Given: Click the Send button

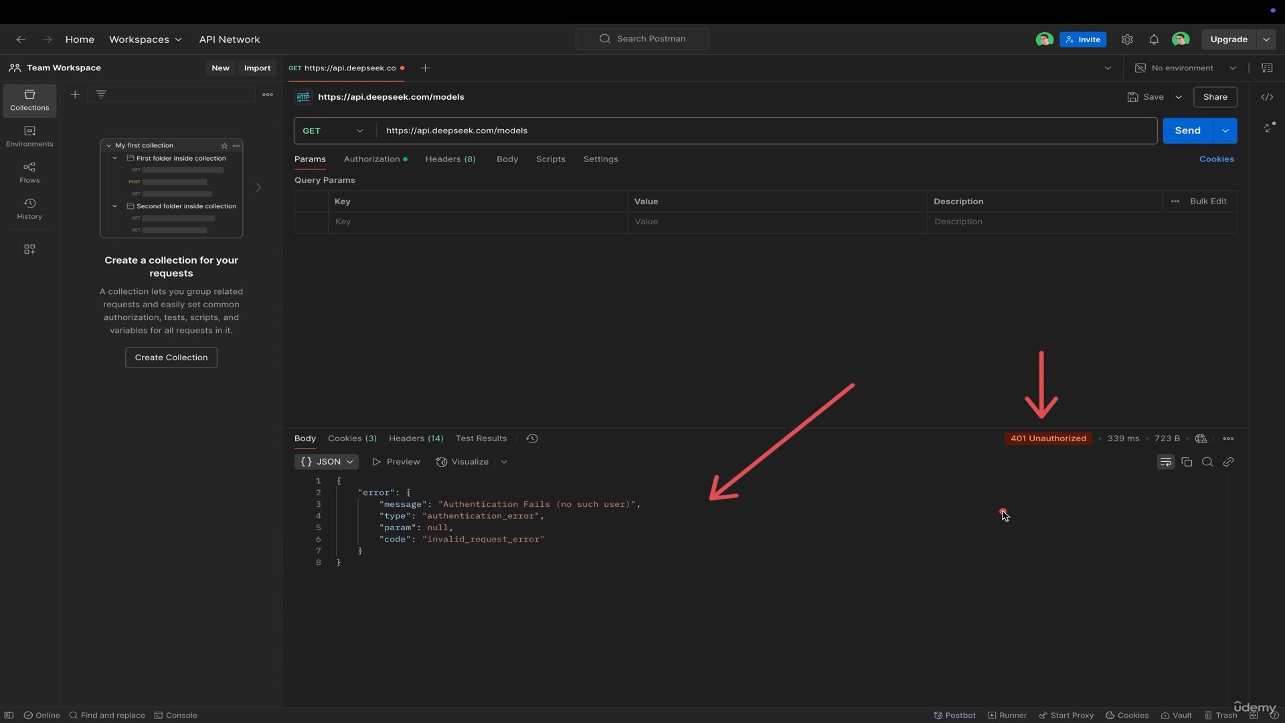Looking at the screenshot, I should tap(1188, 131).
